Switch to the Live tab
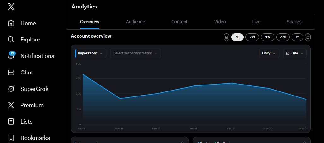 (256, 22)
